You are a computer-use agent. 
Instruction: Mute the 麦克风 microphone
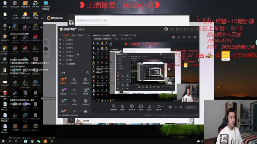click(149, 108)
